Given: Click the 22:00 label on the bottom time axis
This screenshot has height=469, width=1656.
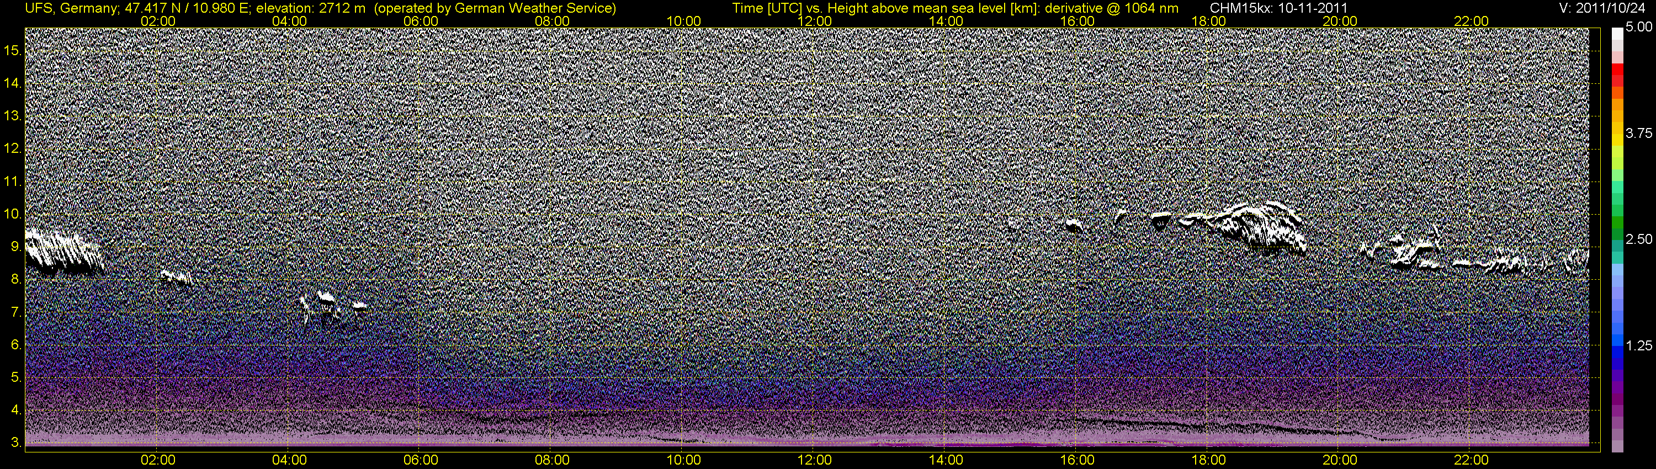Looking at the screenshot, I should tap(1471, 460).
